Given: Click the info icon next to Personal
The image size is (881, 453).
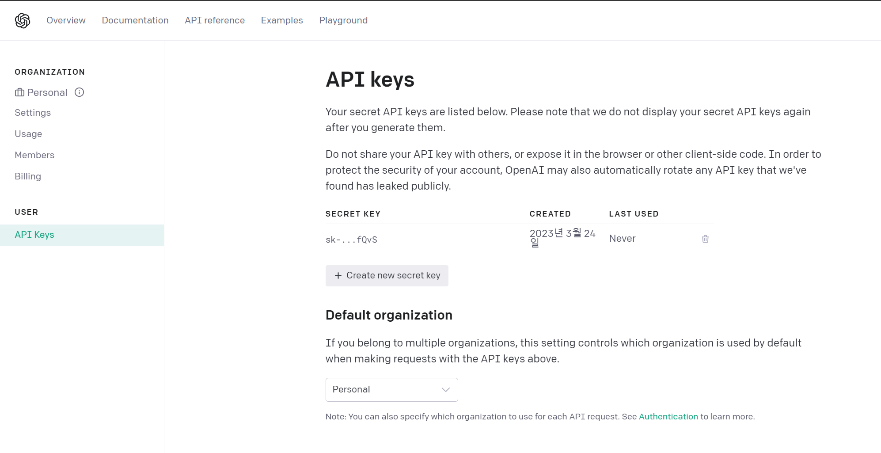Looking at the screenshot, I should click(x=80, y=92).
